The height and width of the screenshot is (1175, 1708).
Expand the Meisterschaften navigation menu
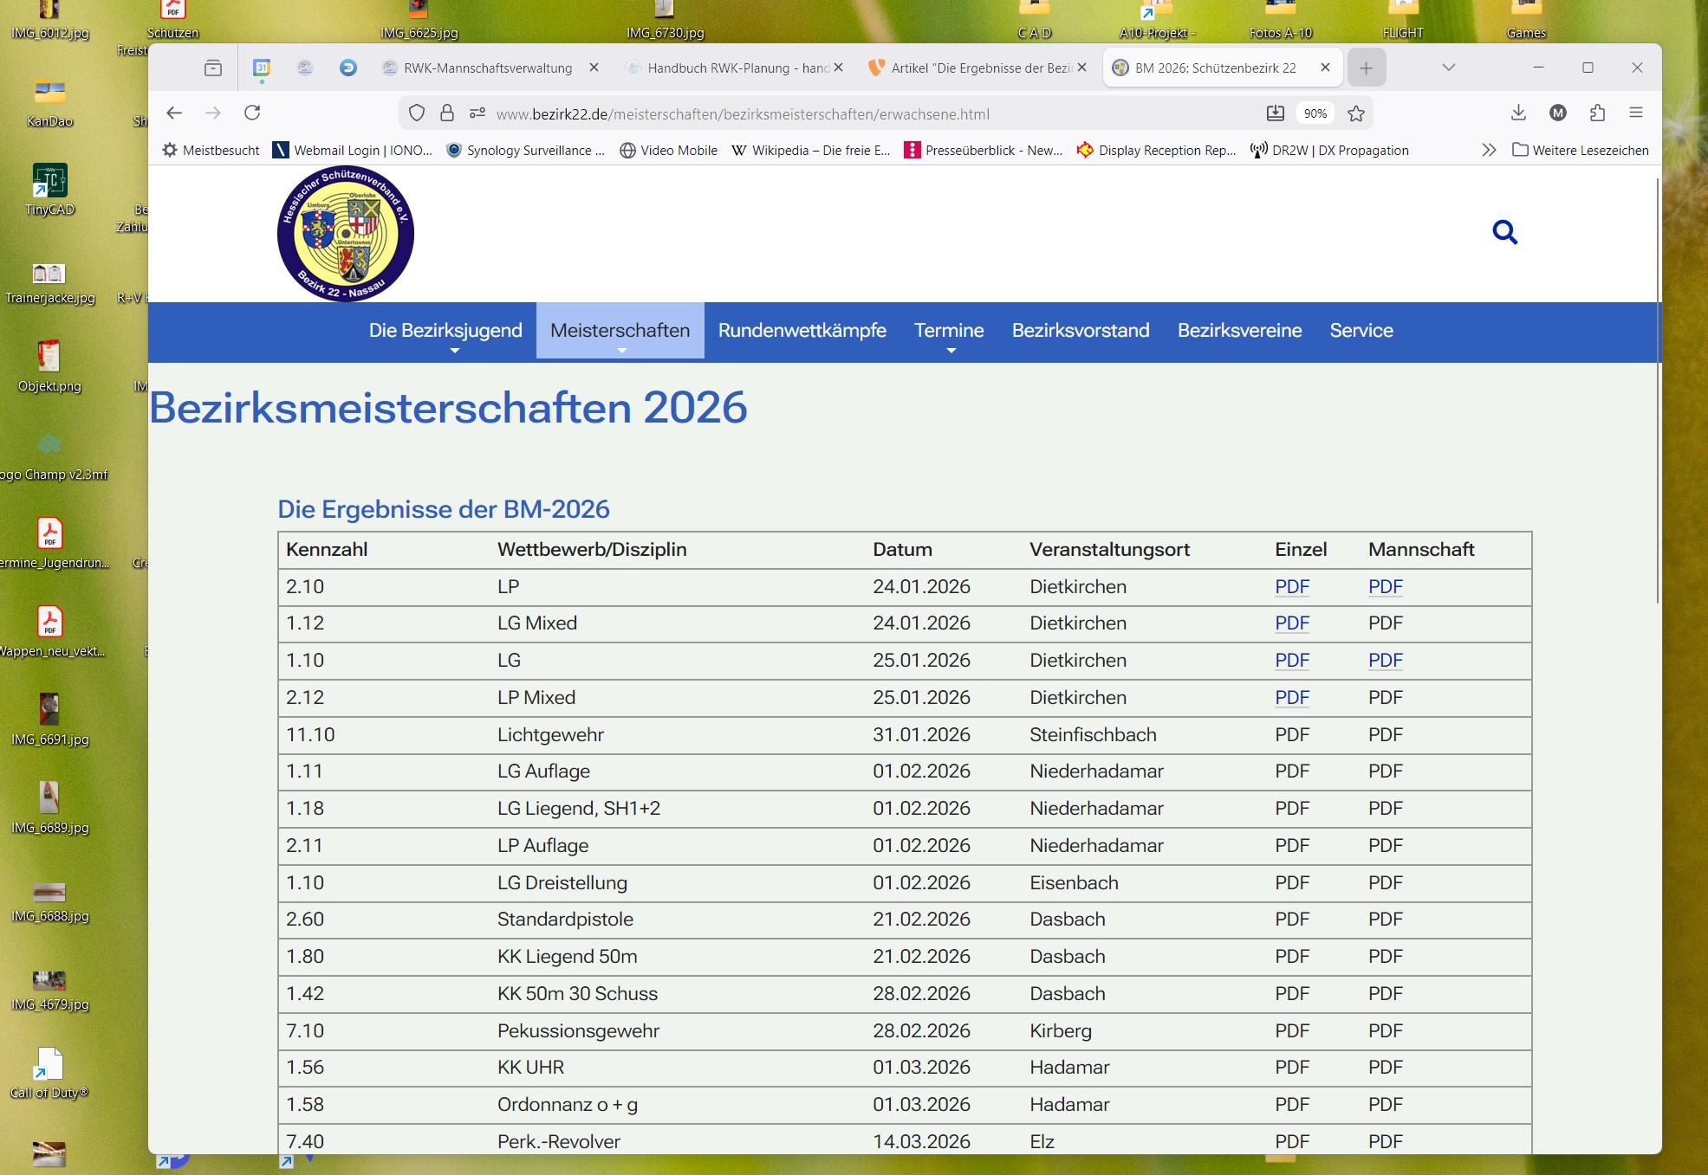[620, 331]
